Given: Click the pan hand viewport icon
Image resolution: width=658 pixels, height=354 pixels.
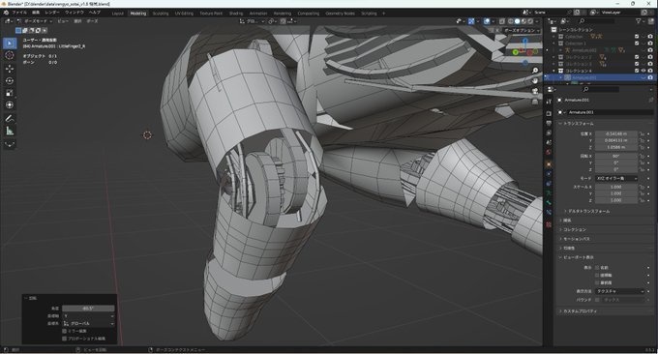Looking at the screenshot, I should [535, 80].
